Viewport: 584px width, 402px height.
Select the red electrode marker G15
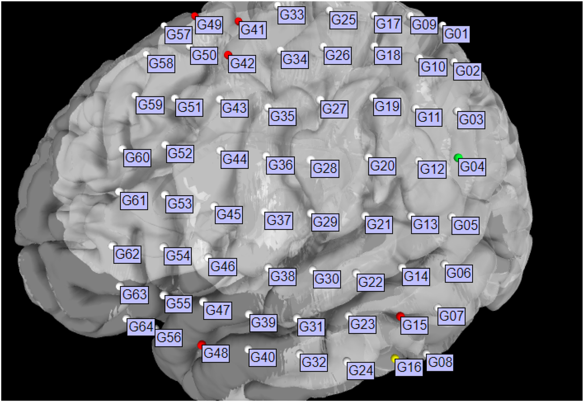click(399, 316)
